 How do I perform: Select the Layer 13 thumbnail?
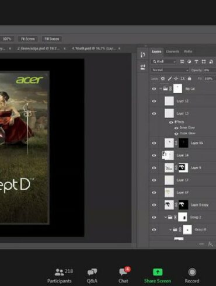[169, 113]
